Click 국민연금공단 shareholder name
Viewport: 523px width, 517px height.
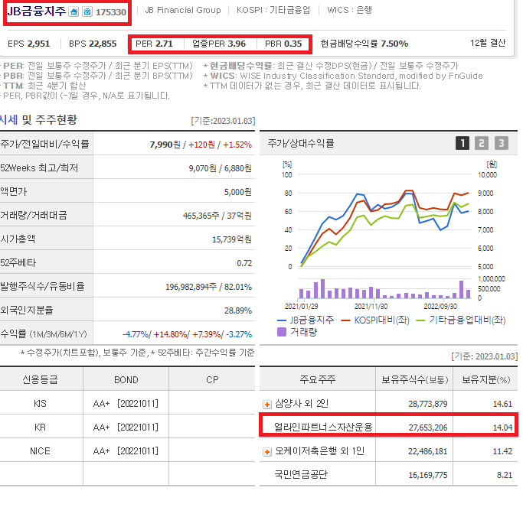(301, 474)
